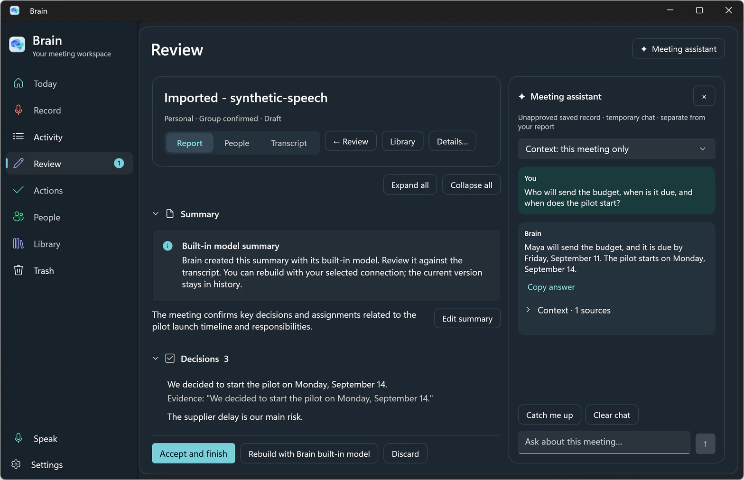Screen dimensions: 744x480
Task: Click the Accept and finish button
Action: coord(194,453)
